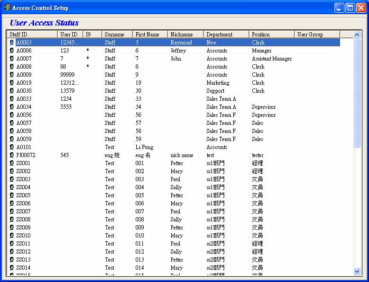Click the user icon beside A0008
The width and height of the screenshot is (369, 282).
12,66
